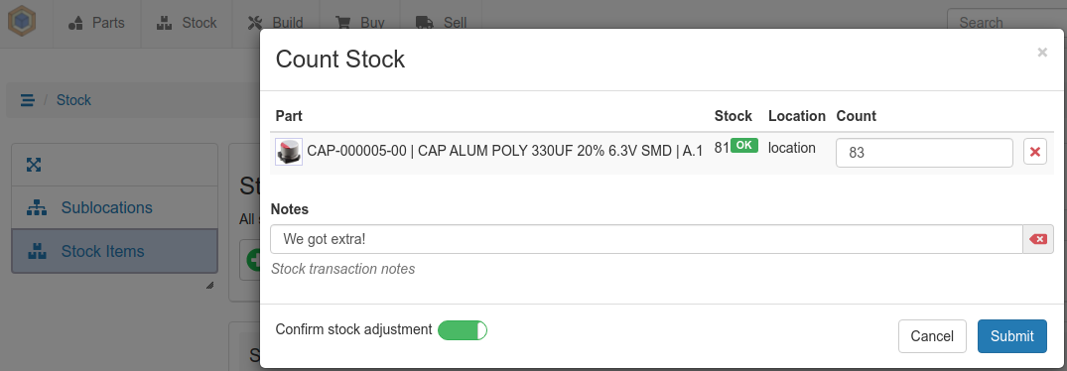
Task: Open the Build navigation menu
Action: tap(276, 23)
